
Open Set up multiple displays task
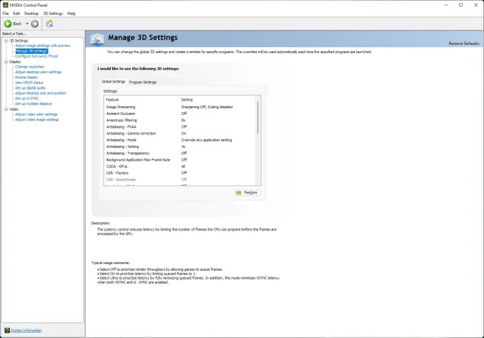click(34, 103)
